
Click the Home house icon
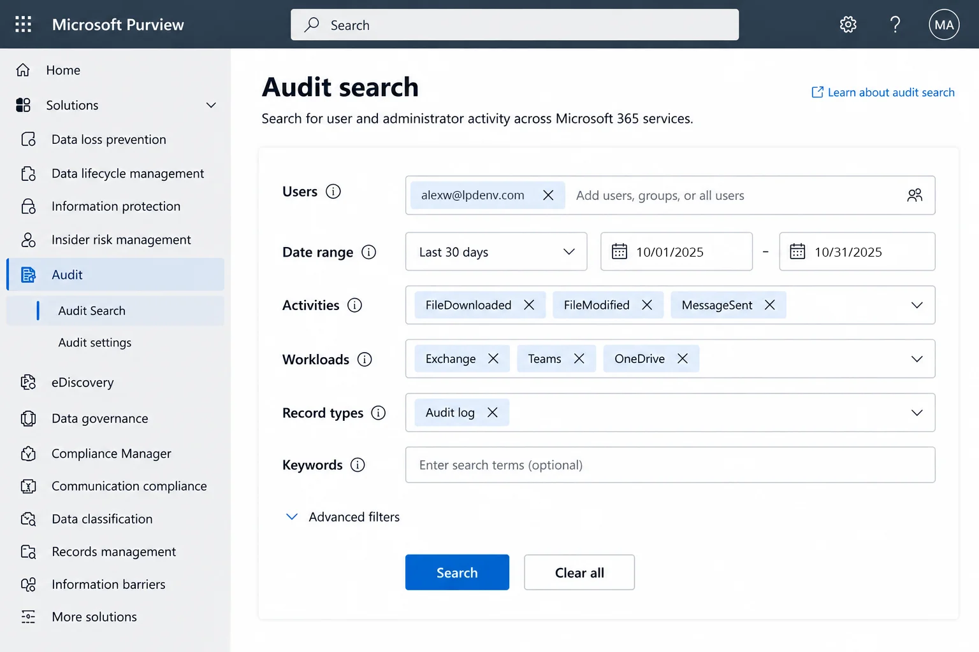[23, 70]
